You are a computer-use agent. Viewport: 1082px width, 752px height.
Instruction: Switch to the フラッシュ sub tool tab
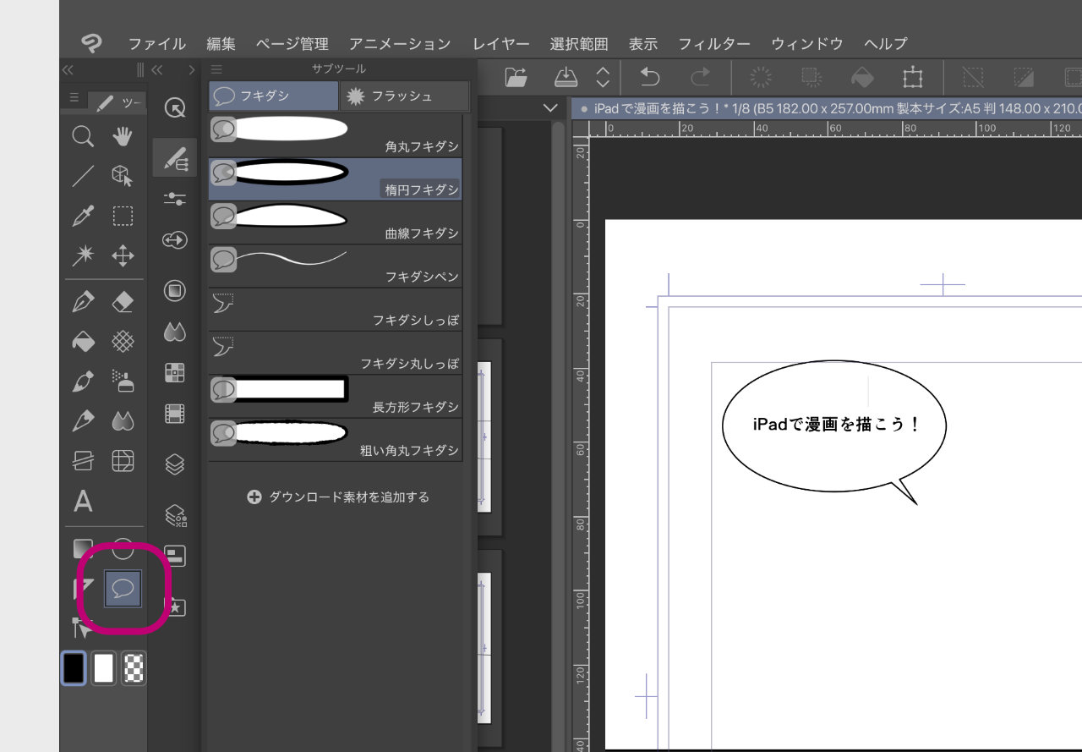(403, 96)
